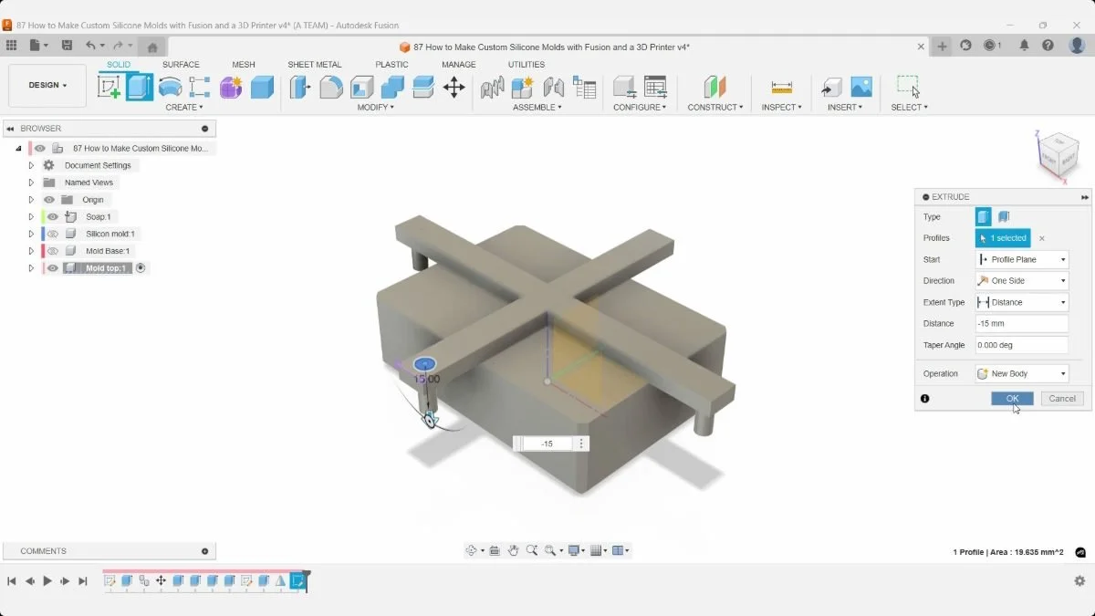This screenshot has width=1095, height=616.
Task: Select the Create Sketch tool
Action: pos(109,87)
